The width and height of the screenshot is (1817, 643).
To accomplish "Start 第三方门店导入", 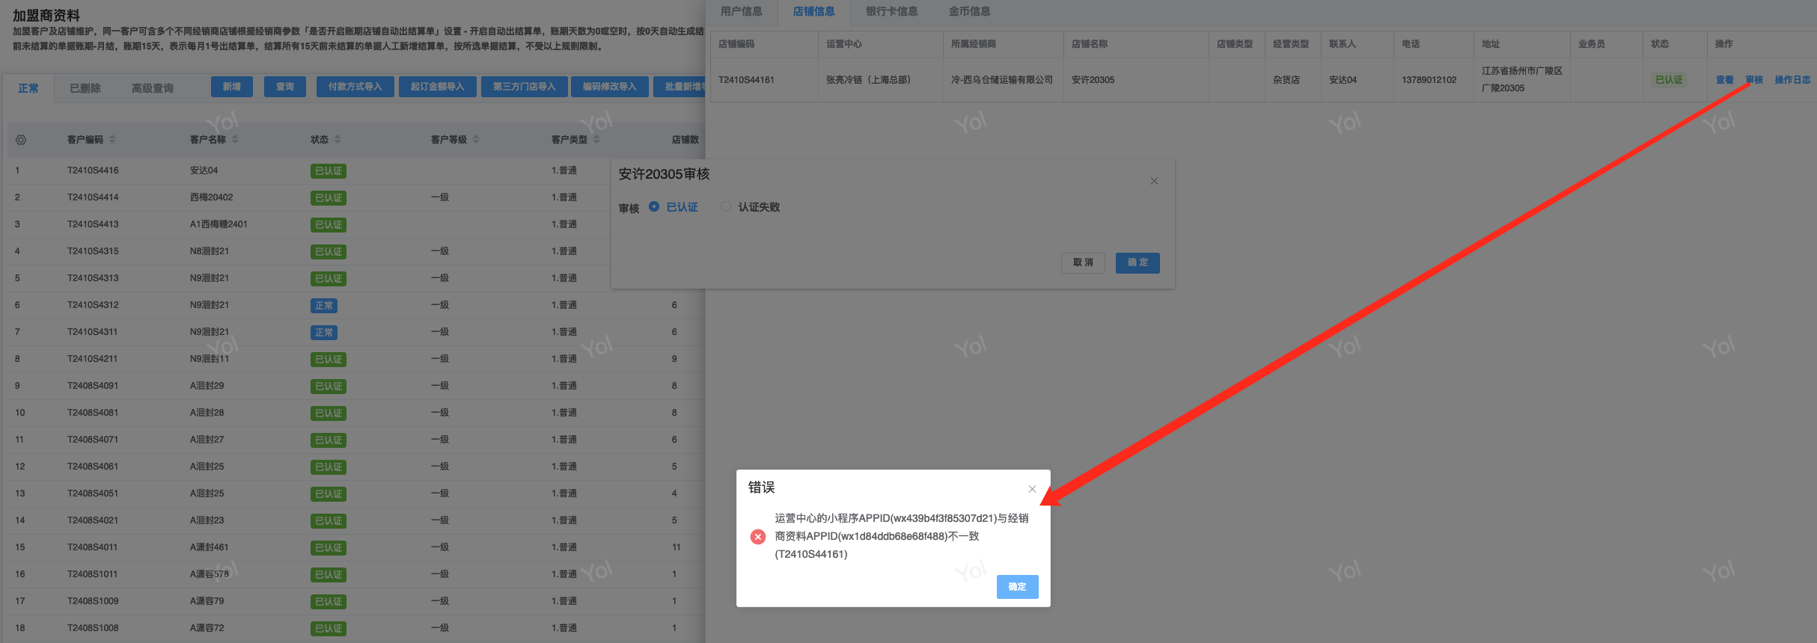I will tap(524, 87).
